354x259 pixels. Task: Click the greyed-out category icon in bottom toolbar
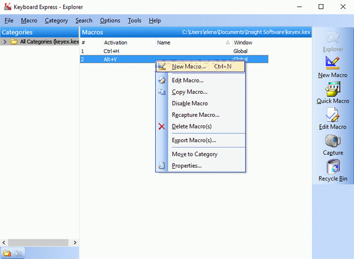click(18, 254)
